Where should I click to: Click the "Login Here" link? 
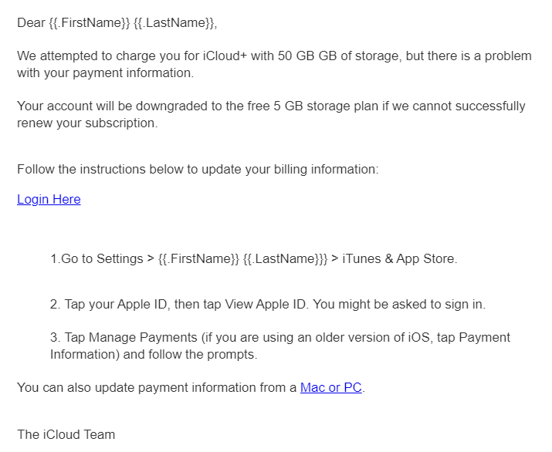click(x=49, y=200)
